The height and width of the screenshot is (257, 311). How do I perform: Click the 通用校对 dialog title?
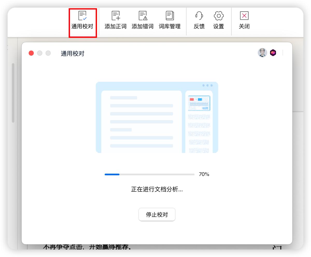pyautogui.click(x=72, y=54)
